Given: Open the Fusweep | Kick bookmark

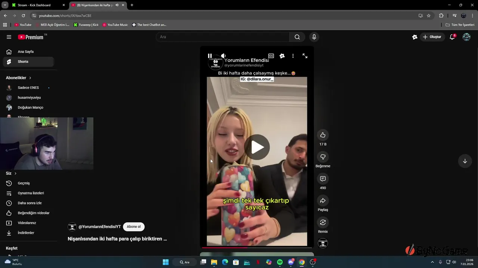Looking at the screenshot, I should pos(86,25).
